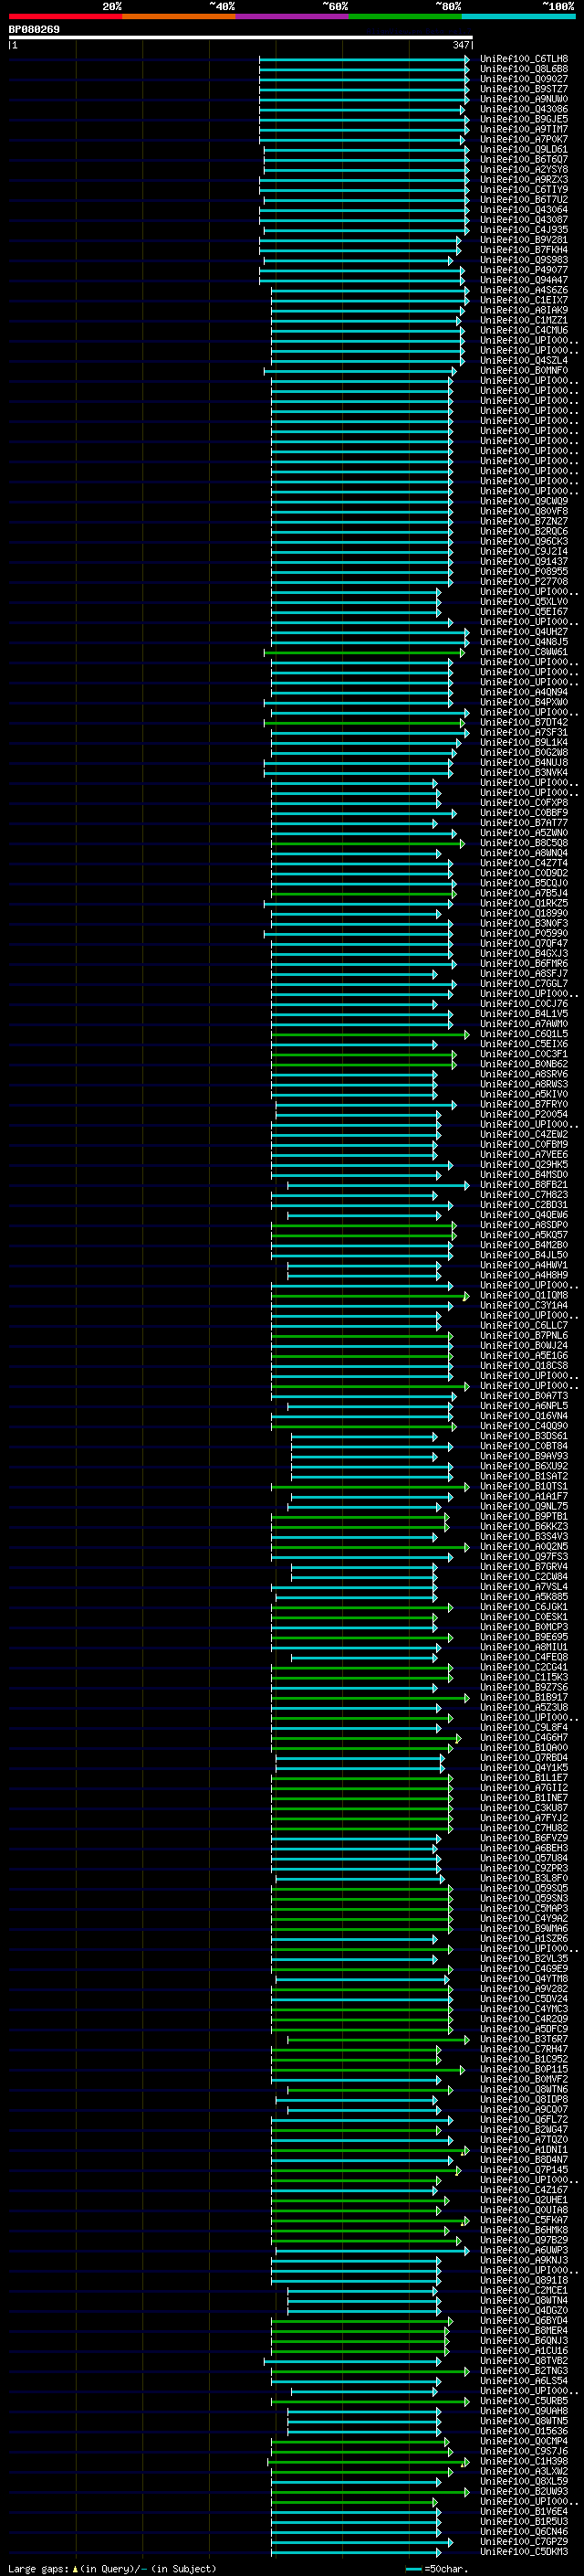Open hit UniRef100_C6TLH8 label
Viewport: 584px width, 2576px height.
(524, 59)
